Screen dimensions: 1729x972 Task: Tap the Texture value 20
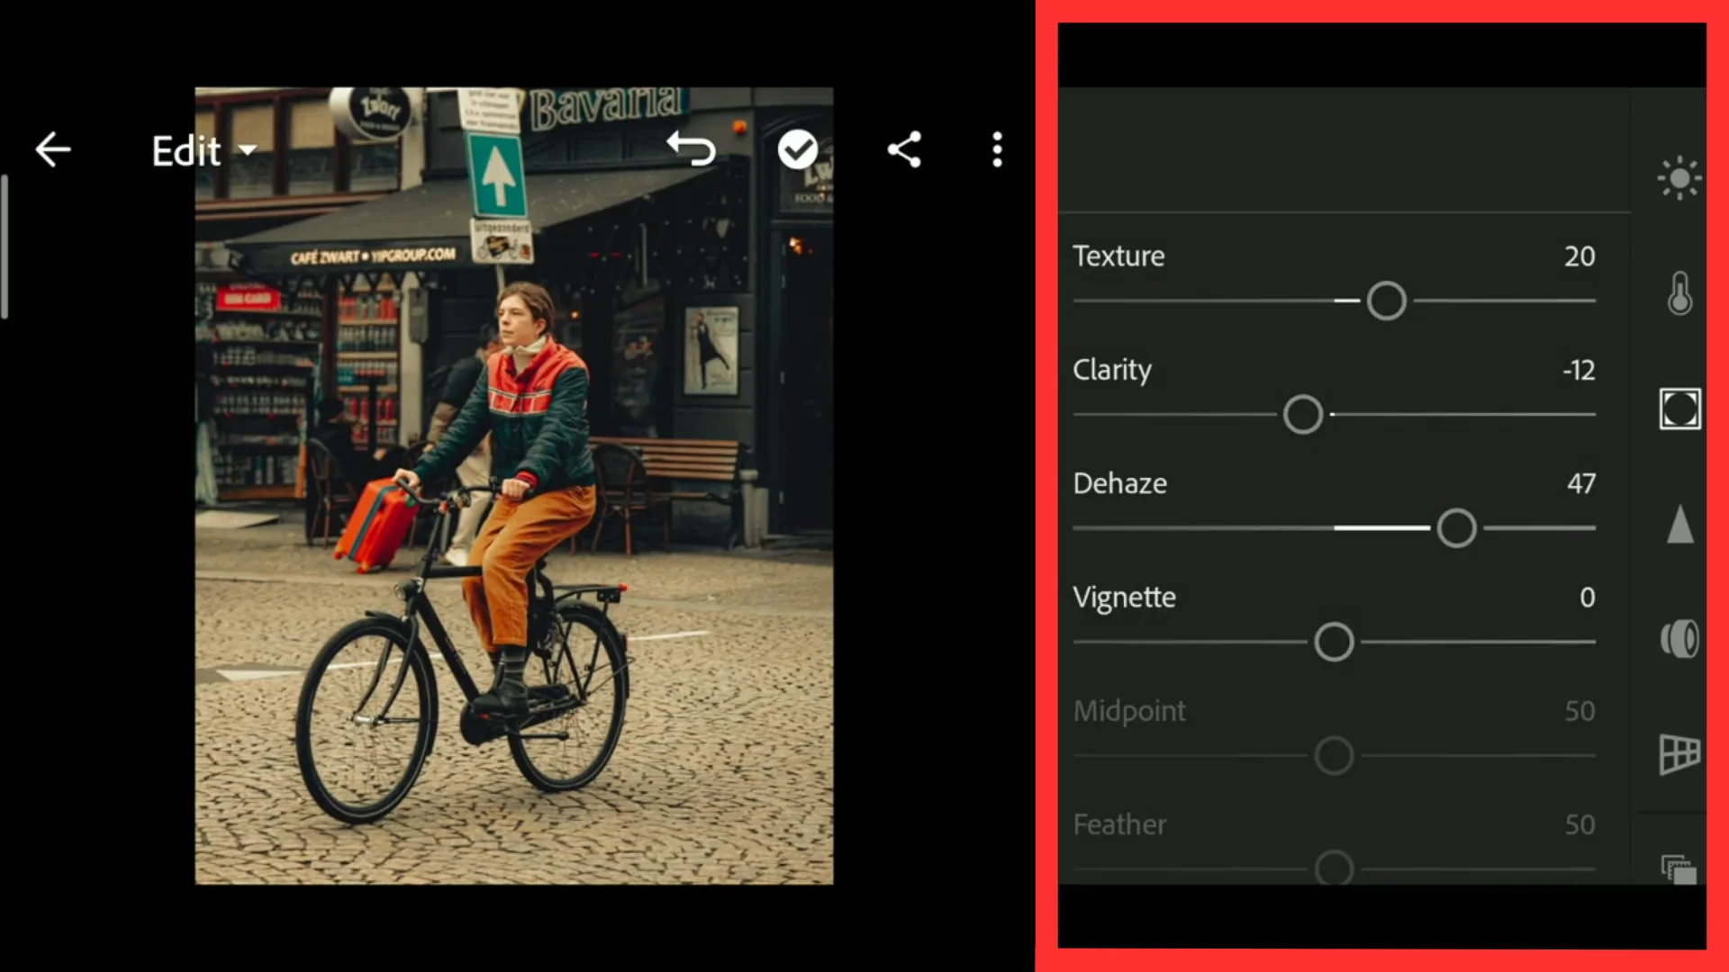click(x=1580, y=256)
